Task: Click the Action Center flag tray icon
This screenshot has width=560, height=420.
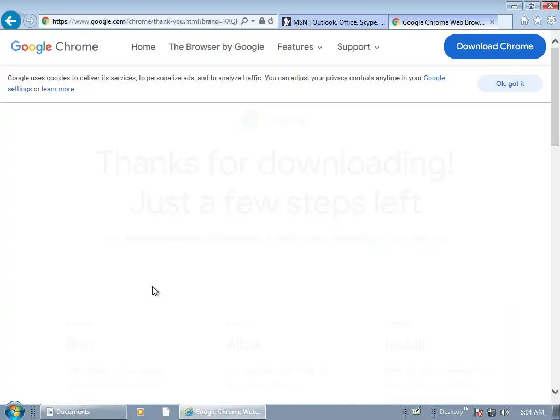Action: 478,412
